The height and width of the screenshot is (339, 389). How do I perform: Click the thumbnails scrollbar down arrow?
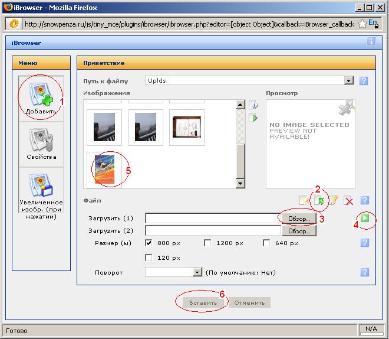click(240, 184)
